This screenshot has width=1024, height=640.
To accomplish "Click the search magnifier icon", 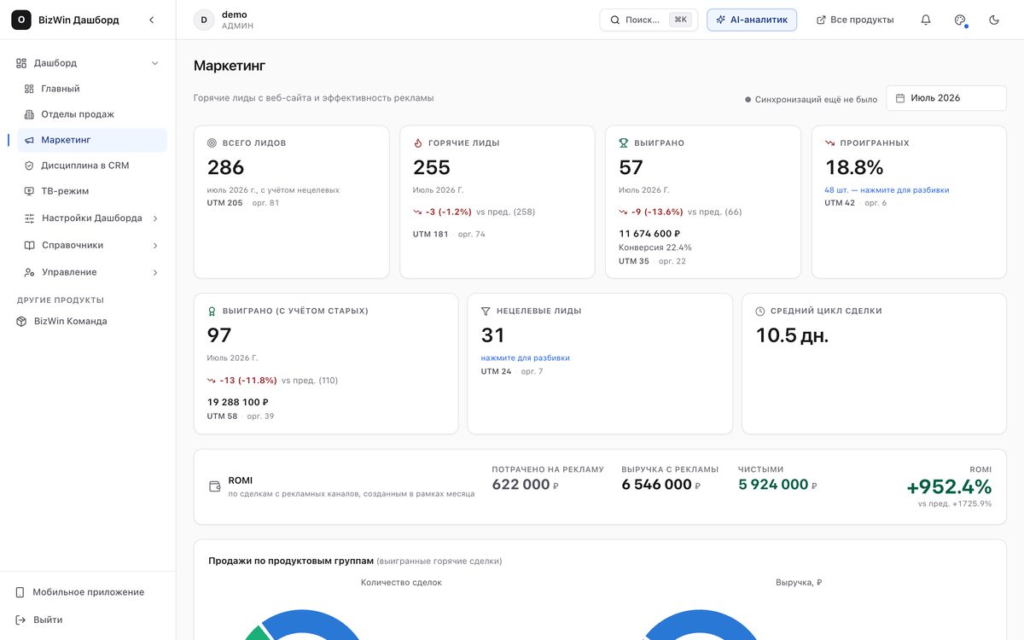I will (615, 20).
